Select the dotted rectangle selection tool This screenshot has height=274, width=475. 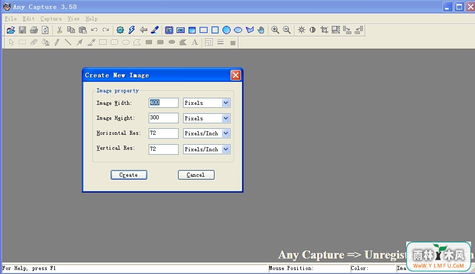click(22, 42)
